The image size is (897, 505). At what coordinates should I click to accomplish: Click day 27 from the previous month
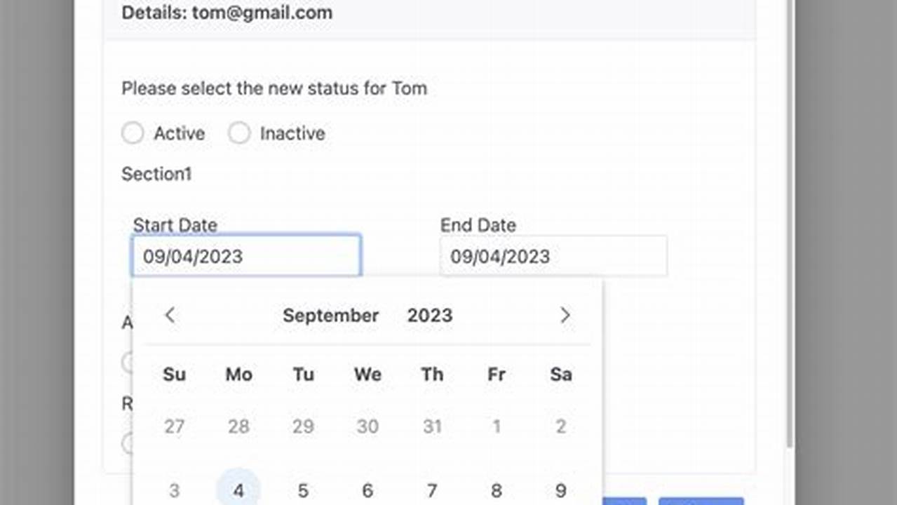point(174,426)
